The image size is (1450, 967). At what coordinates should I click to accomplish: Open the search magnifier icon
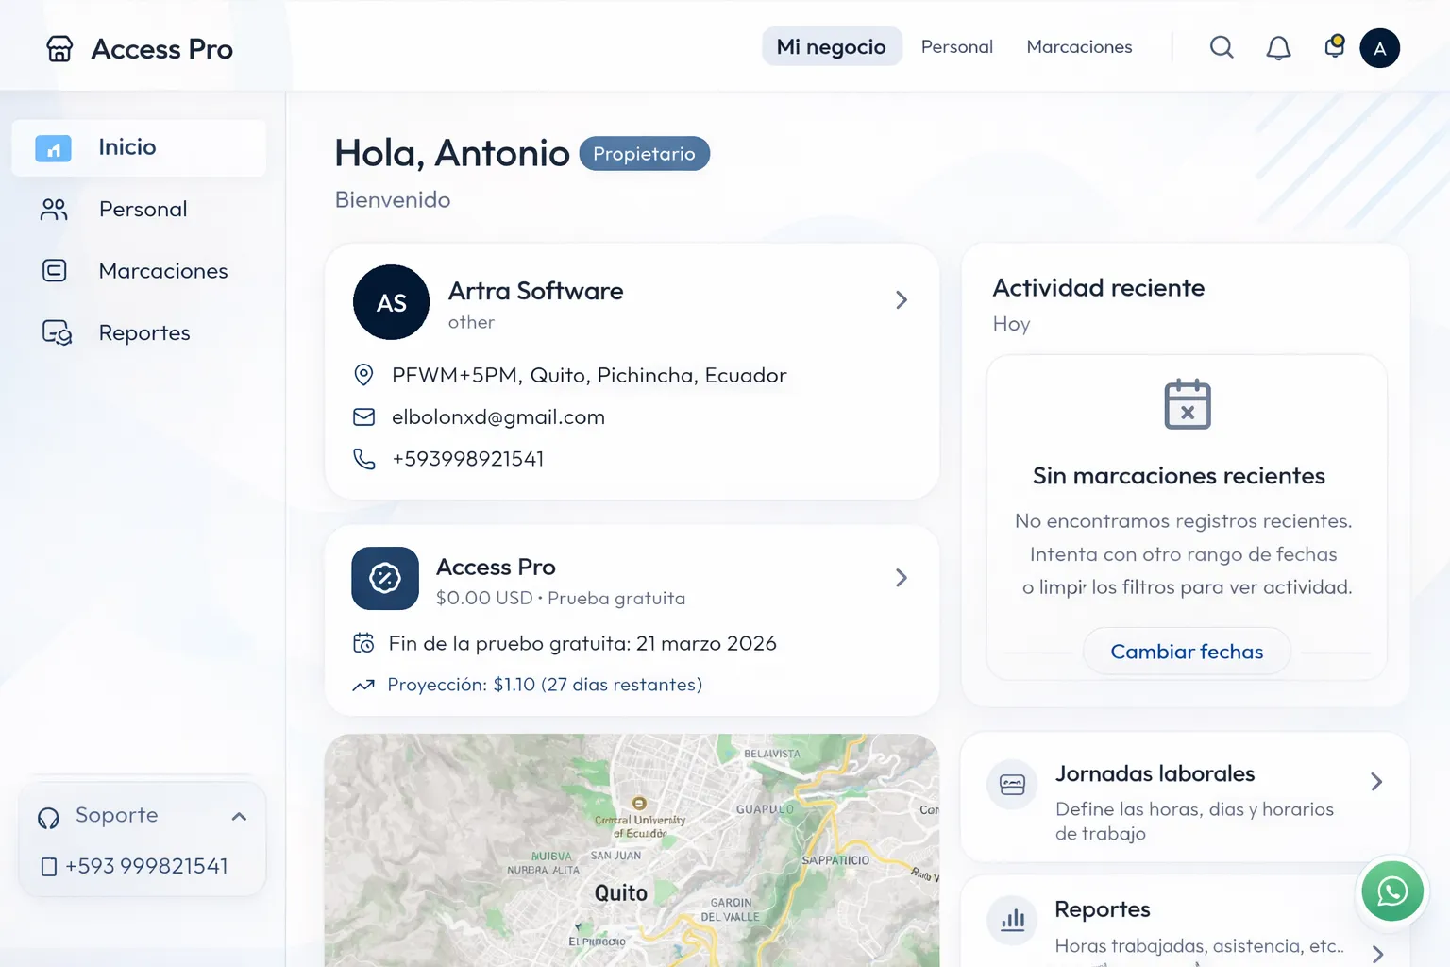(1222, 47)
